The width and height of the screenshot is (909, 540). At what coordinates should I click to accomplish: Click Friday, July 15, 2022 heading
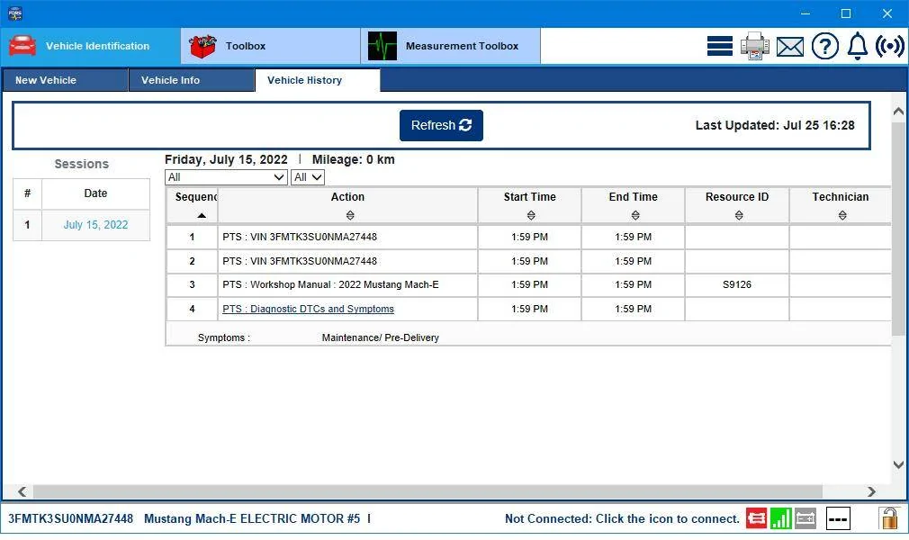226,159
